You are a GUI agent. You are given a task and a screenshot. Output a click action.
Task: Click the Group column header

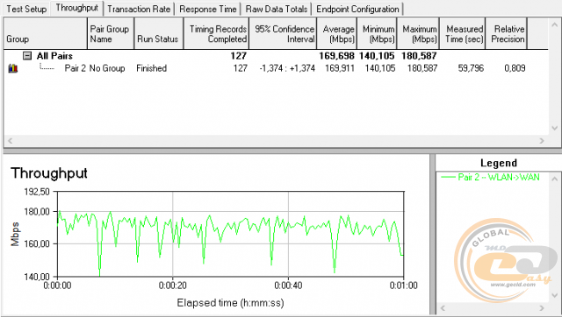46,33
